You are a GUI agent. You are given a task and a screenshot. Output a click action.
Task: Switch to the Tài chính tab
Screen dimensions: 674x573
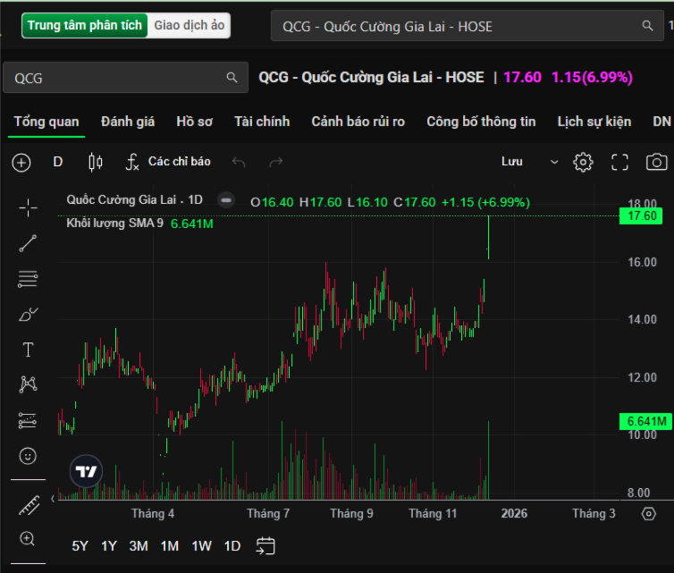(x=262, y=122)
